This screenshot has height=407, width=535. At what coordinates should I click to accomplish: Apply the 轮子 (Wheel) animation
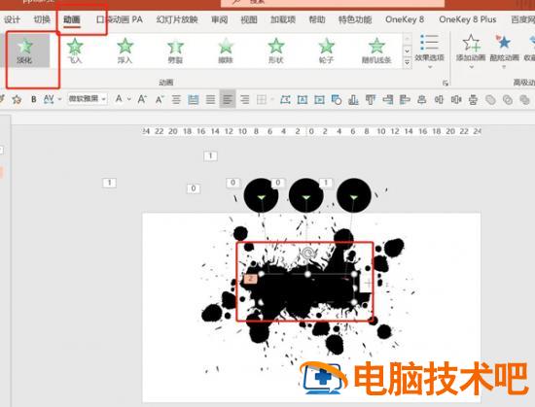pyautogui.click(x=326, y=51)
